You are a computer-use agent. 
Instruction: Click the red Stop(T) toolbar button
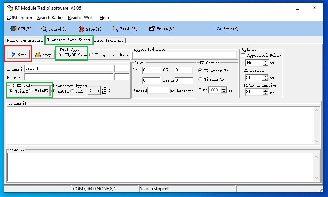click(x=90, y=29)
